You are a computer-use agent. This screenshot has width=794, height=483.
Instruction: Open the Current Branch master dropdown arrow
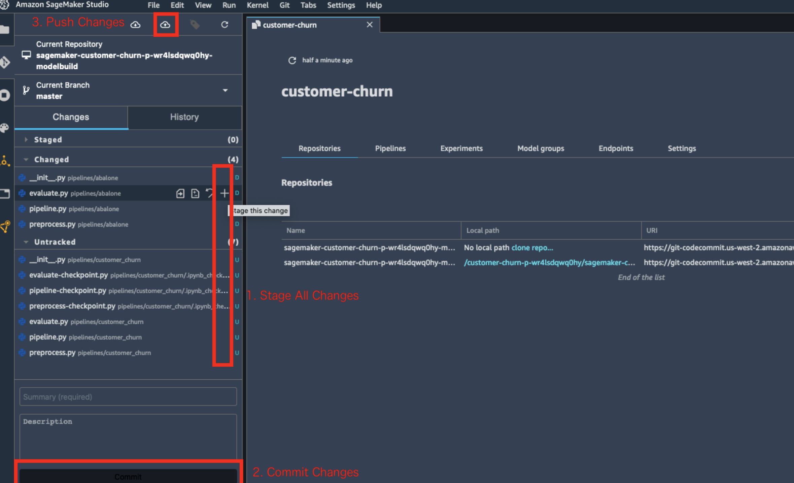click(225, 90)
